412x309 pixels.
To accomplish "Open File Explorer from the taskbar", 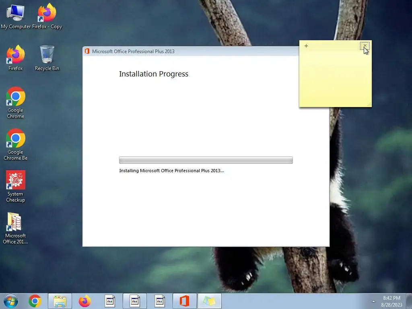I will tap(60, 301).
